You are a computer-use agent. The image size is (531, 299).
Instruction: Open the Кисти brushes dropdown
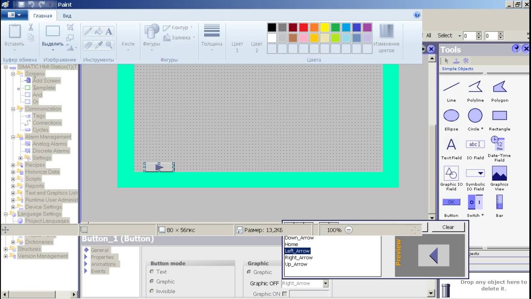pos(128,37)
